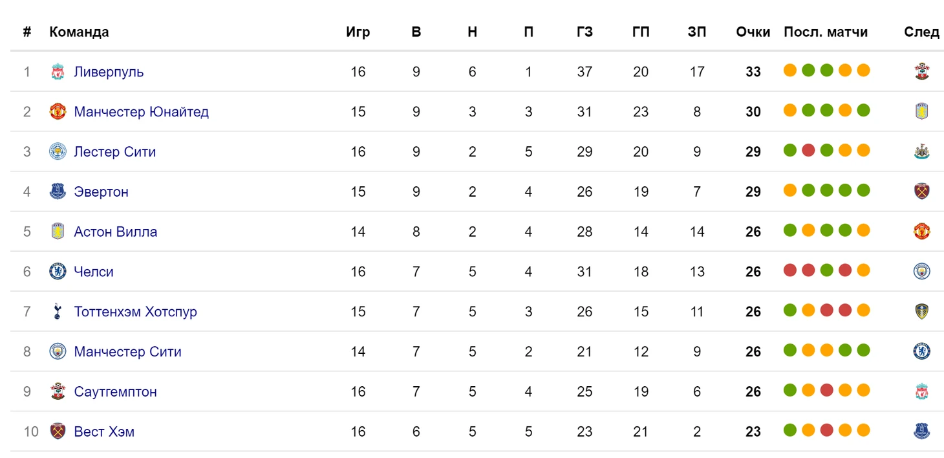
Task: Click first orange draw dot in Liverpool's row
Action: [789, 71]
